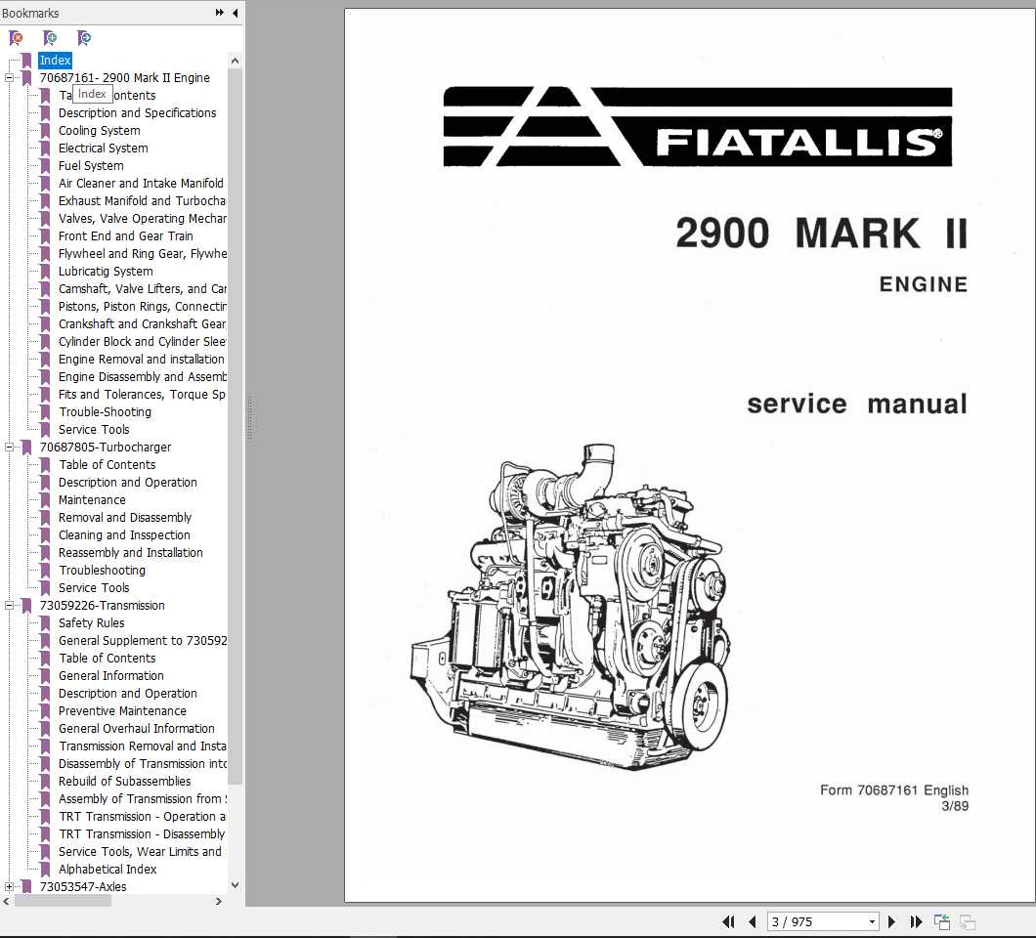The image size is (1036, 938).
Task: Select the Trouble-Shooting bookmark
Action: point(105,412)
